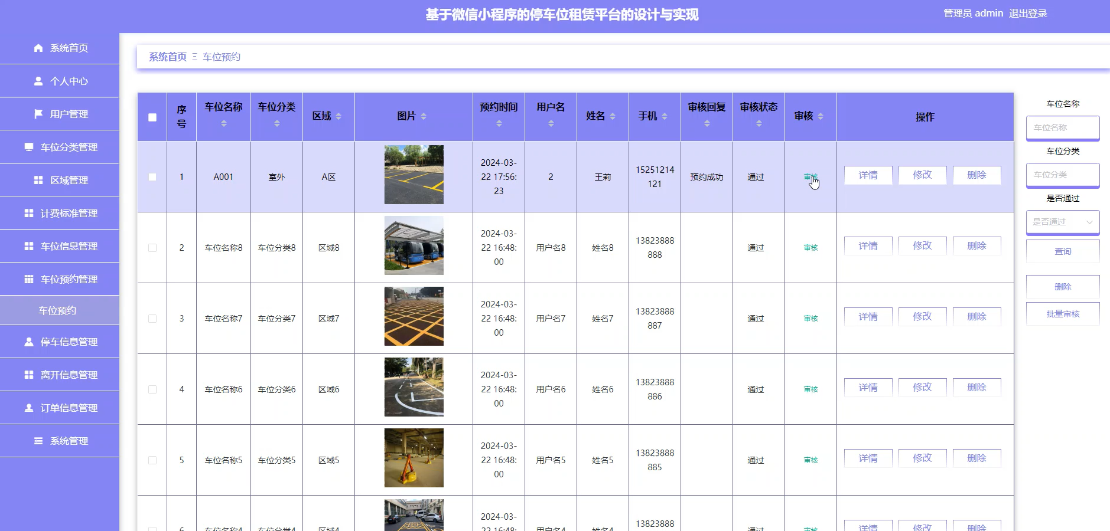Click the 批量审核 button
The image size is (1110, 531).
pos(1063,314)
